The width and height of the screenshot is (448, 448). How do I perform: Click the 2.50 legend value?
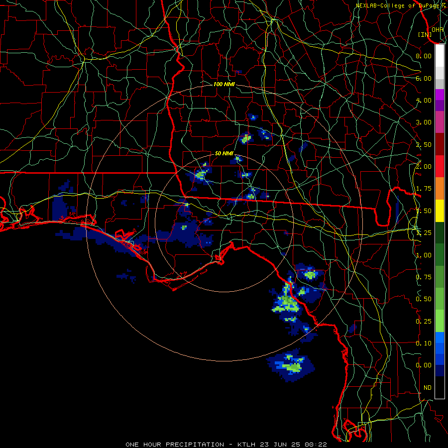424,144
